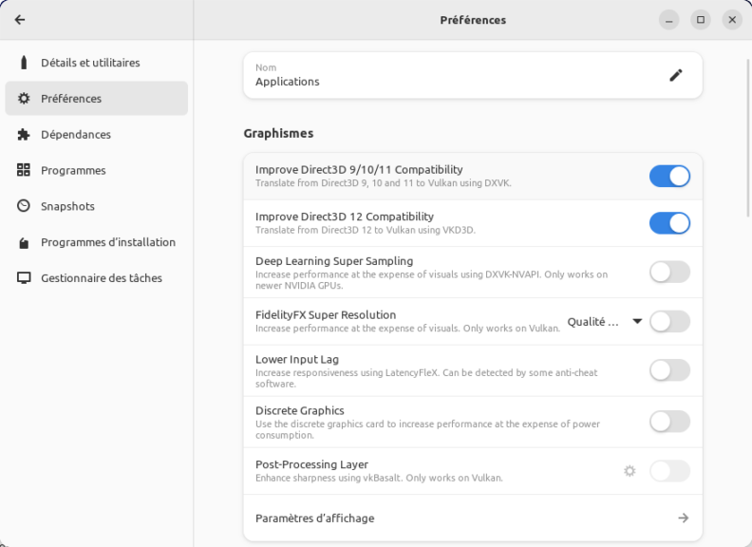The image size is (752, 547).
Task: Click the Applications name field
Action: pos(446,76)
